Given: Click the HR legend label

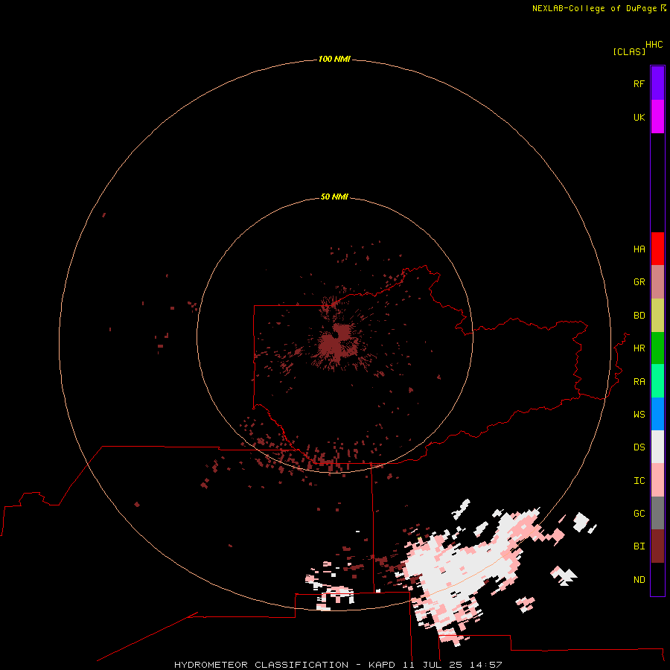Looking at the screenshot, I should click(x=639, y=348).
